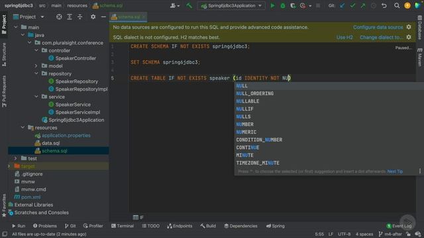This screenshot has width=424, height=238.
Task: Select TIMEZONE_MINUTE in the completion list
Action: (329, 163)
